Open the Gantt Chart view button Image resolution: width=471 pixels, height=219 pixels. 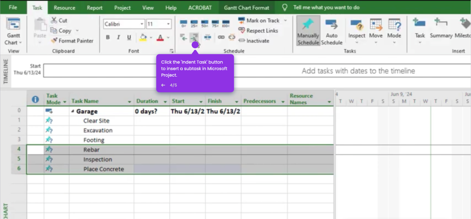coord(13,31)
